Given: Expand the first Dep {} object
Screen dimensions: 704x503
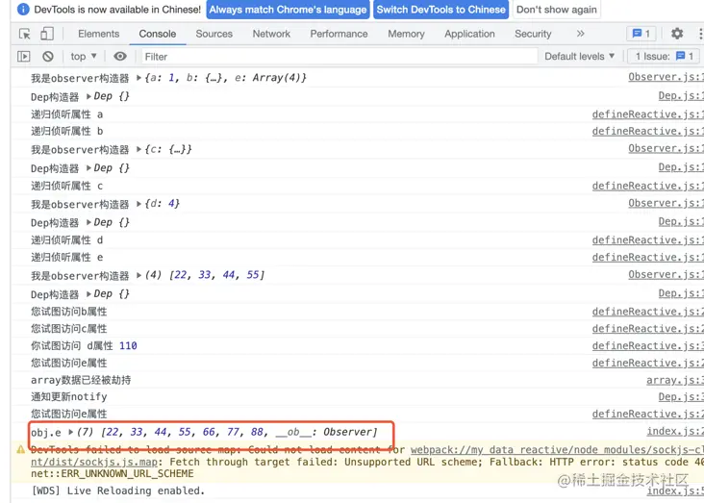Looking at the screenshot, I should pyautogui.click(x=88, y=96).
